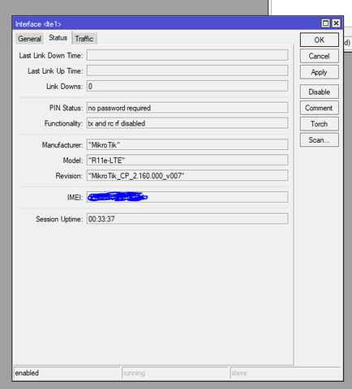Click the IMEI field

(187, 197)
